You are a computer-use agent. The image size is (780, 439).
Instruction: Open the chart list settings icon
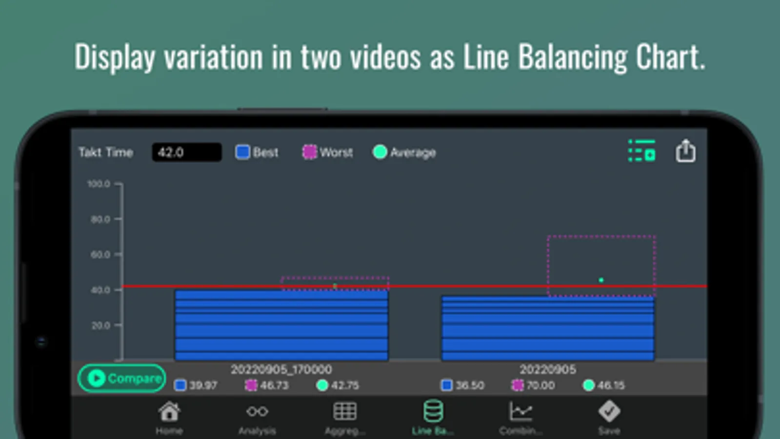(x=641, y=150)
